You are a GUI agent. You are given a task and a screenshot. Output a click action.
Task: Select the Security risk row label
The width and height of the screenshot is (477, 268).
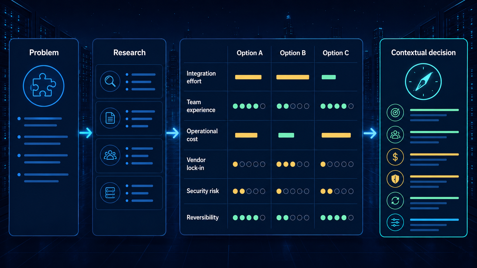(203, 191)
